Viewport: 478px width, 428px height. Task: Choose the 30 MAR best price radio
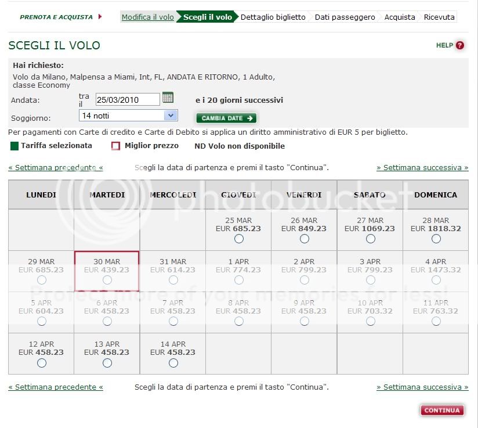107,280
